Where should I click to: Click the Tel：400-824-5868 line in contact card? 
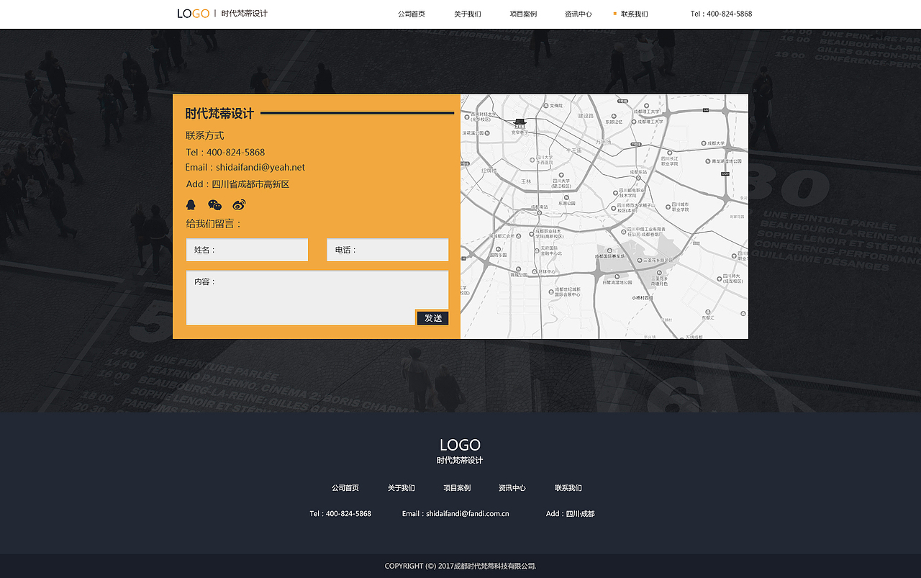[x=225, y=152]
